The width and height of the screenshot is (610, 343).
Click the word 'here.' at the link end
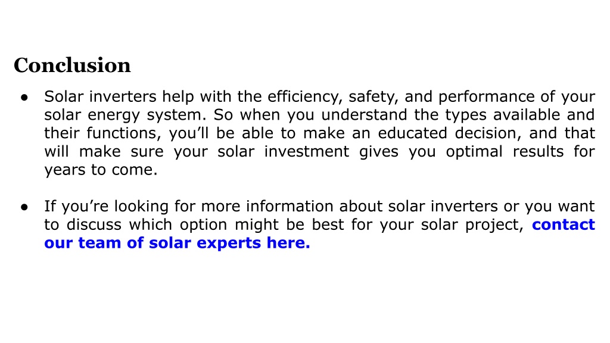click(x=288, y=243)
